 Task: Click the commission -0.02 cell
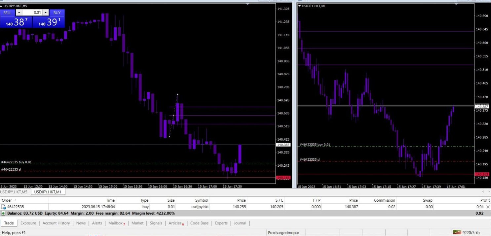390,207
